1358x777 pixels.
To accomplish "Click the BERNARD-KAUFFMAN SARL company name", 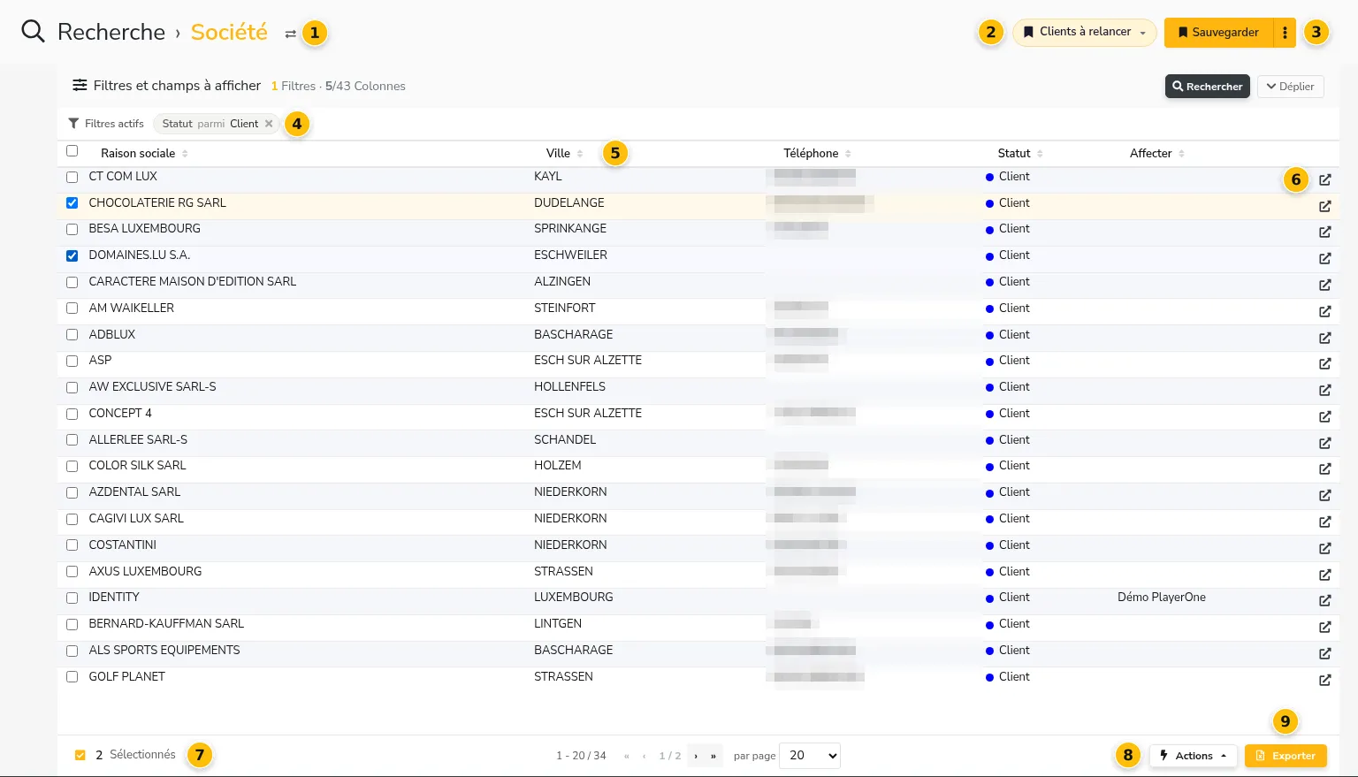I will tap(166, 624).
